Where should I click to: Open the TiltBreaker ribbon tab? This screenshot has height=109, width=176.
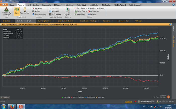(x=106, y=5)
